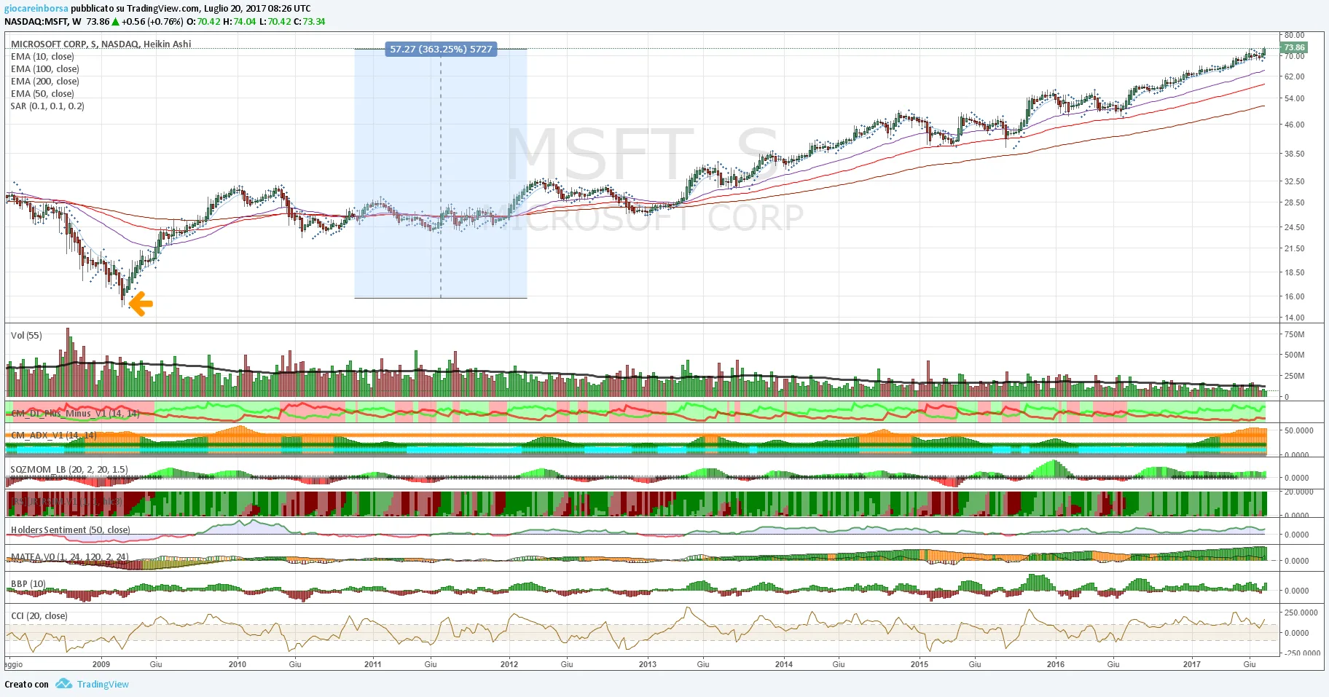Click the 250M volume axis label
Image resolution: width=1329 pixels, height=697 pixels.
point(1295,376)
